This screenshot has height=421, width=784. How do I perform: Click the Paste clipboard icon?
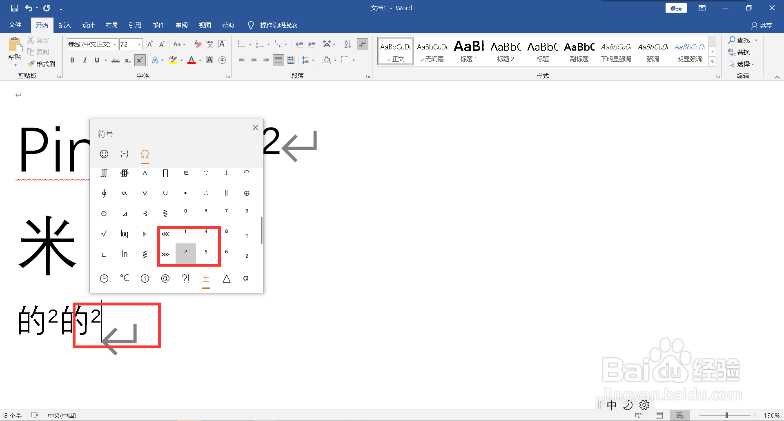[x=15, y=45]
